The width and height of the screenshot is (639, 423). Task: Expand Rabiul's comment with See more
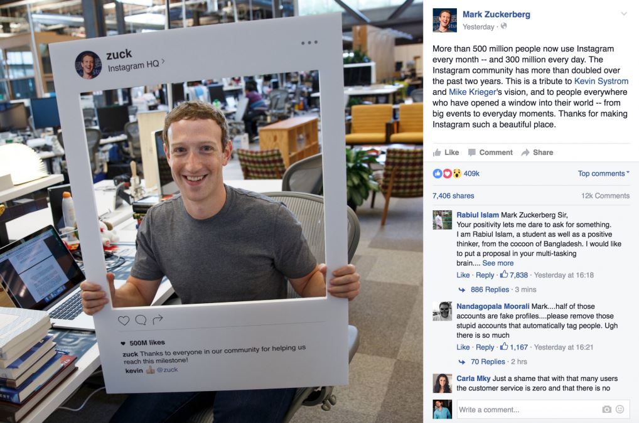[x=498, y=263]
